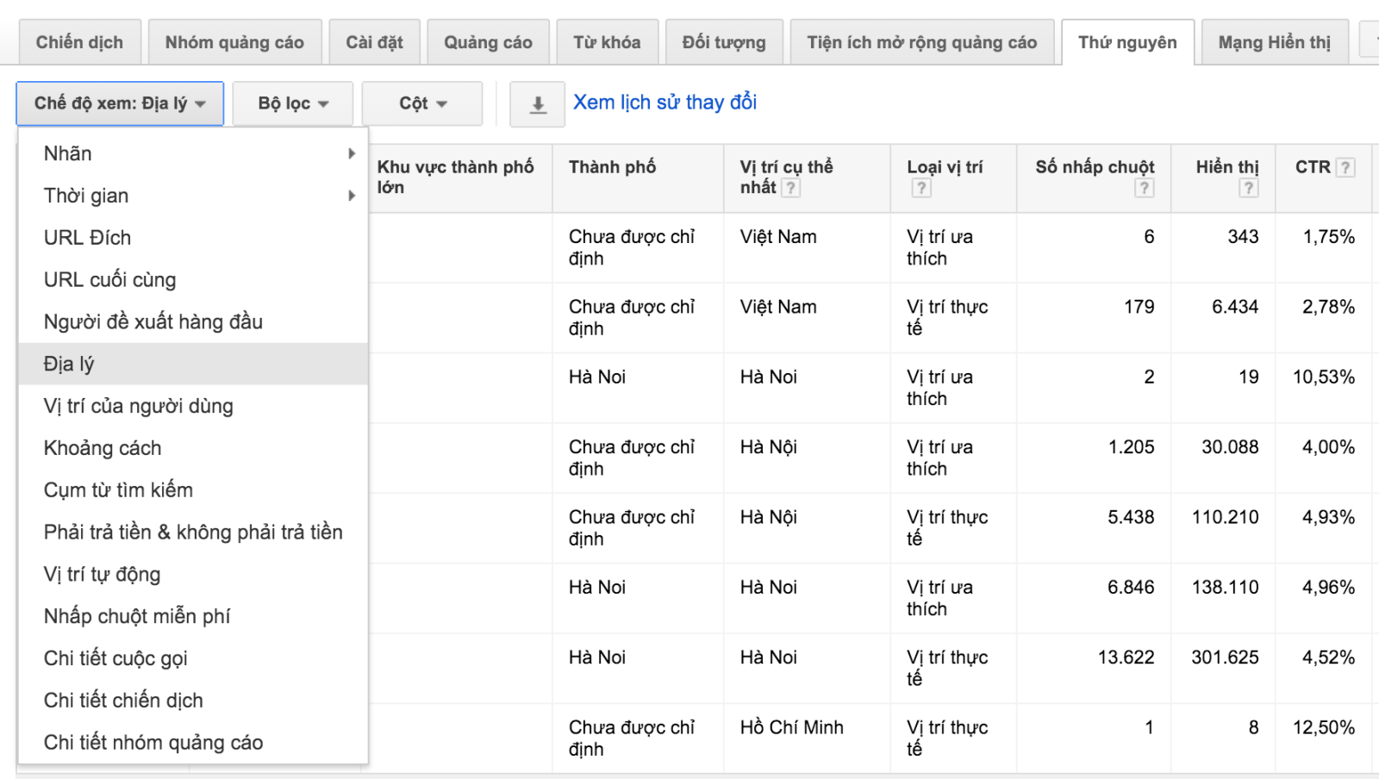Select Cụm từ tìm kiếm menu item
Viewport: 1379px width, 779px height.
coord(118,489)
